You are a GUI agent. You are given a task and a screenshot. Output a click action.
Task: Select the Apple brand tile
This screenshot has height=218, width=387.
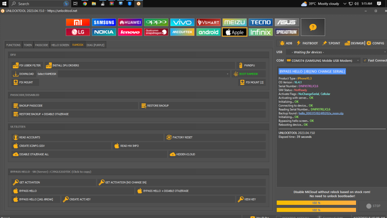234,32
